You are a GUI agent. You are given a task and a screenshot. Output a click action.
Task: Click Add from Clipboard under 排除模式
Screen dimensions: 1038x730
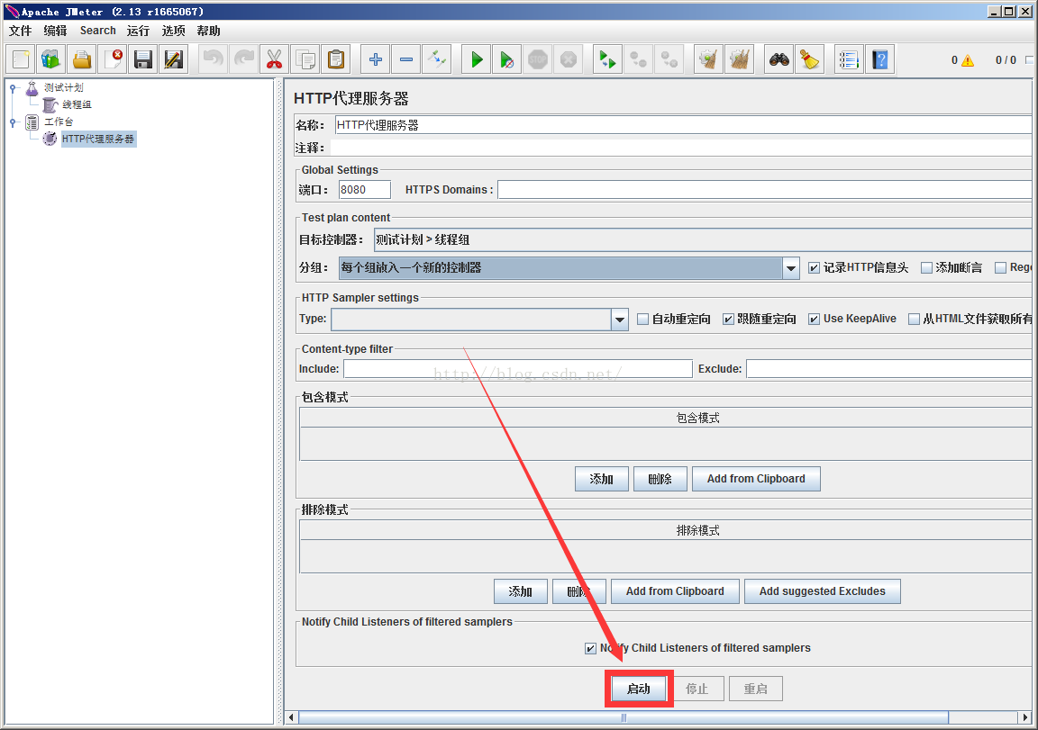[x=675, y=591]
